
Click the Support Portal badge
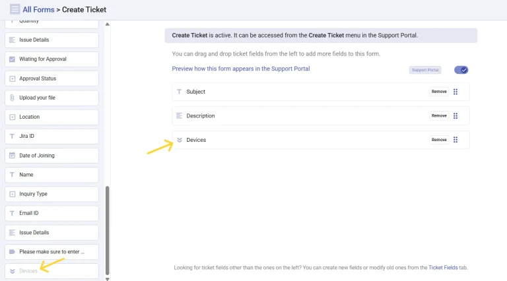[425, 70]
